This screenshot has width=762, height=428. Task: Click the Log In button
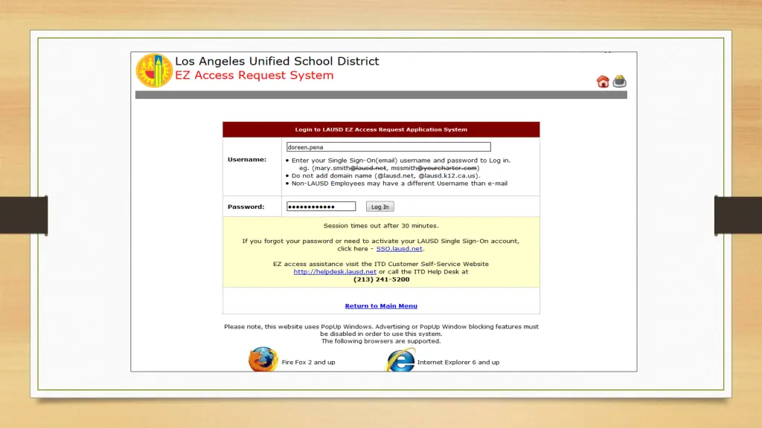pyautogui.click(x=380, y=207)
